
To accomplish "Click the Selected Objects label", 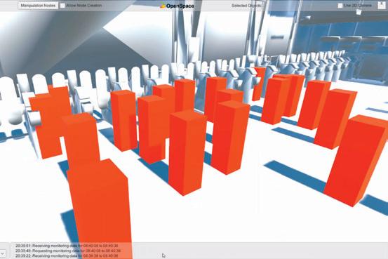I will 246,6.
